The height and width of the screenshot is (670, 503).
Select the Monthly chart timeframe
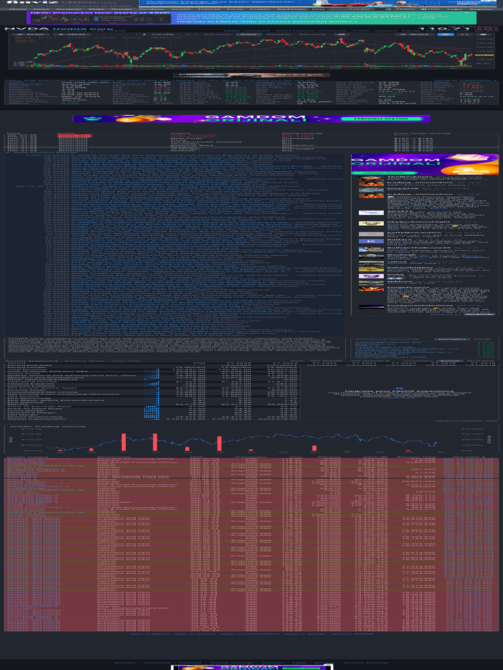312,34
